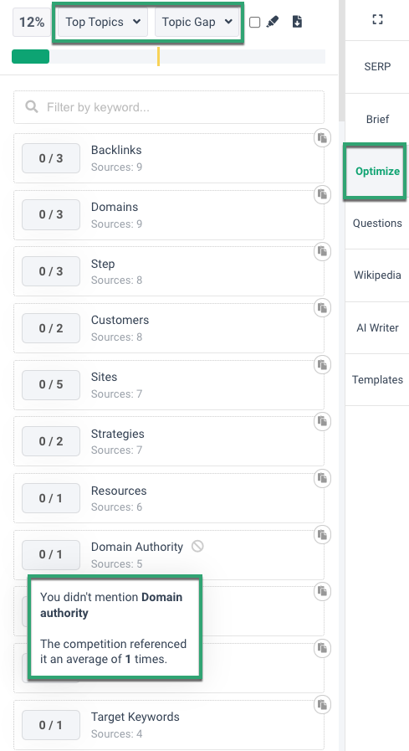Go to the AI Writer tab
Image resolution: width=409 pixels, height=751 pixels.
[x=377, y=328]
